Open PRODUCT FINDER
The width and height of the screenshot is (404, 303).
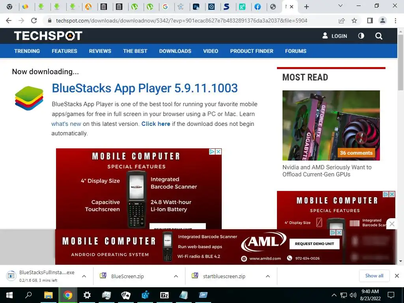(252, 51)
